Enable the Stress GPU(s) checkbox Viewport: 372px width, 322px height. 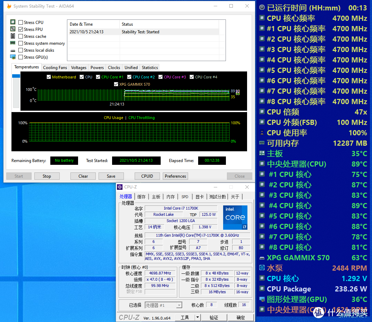[20, 57]
